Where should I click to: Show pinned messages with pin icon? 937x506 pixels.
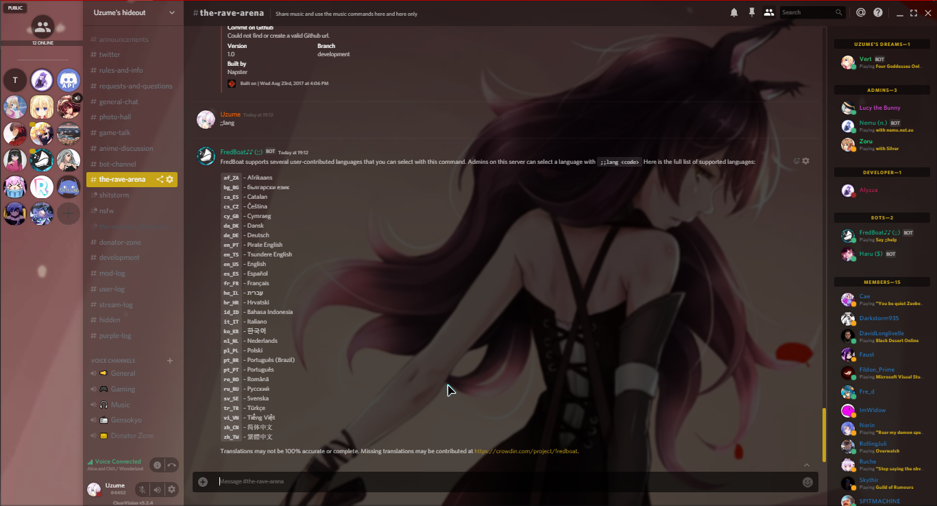752,12
